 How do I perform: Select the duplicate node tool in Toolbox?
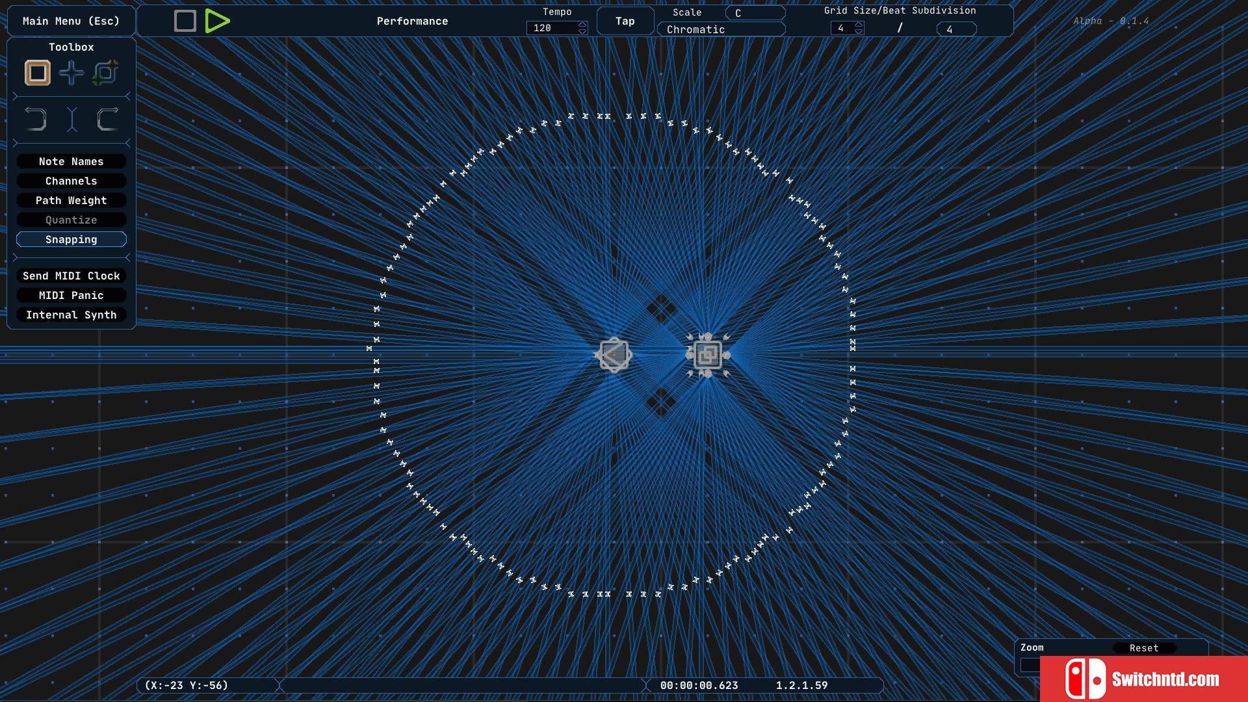[x=105, y=72]
